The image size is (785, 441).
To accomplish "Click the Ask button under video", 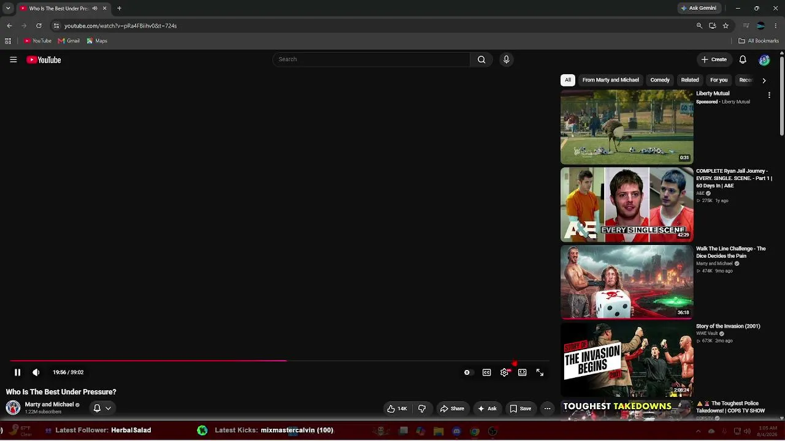I will click(x=487, y=409).
